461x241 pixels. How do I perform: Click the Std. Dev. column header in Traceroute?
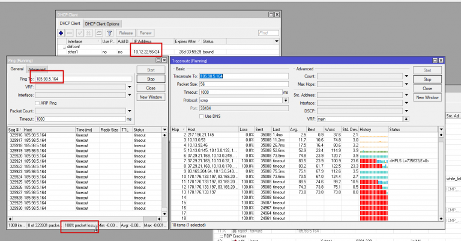point(350,129)
